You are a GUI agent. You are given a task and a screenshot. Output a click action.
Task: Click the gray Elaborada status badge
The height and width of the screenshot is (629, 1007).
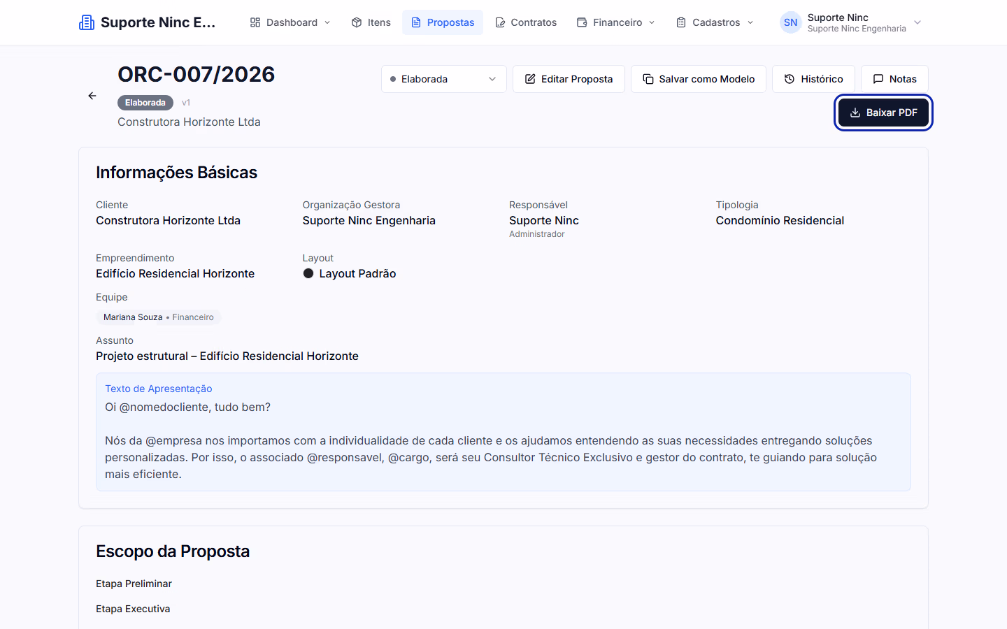click(x=145, y=103)
